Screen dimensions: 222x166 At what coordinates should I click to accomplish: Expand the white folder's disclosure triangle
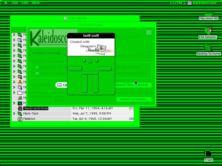[14, 93]
